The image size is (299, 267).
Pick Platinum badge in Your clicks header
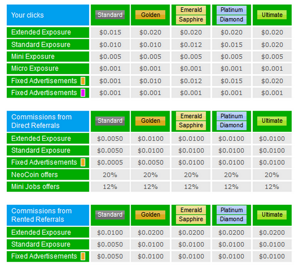(231, 10)
